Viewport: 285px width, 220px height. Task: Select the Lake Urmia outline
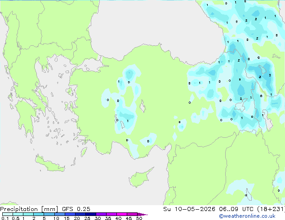click(x=268, y=120)
